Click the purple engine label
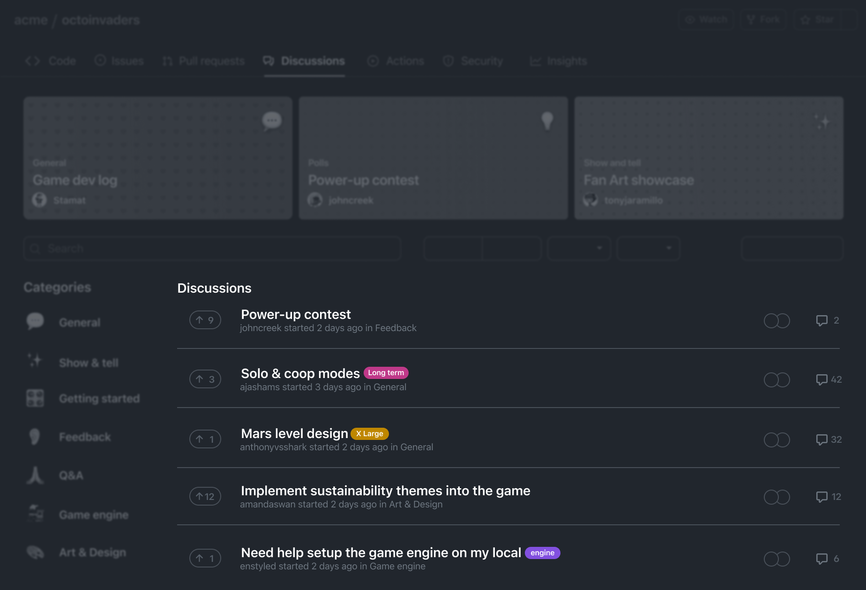866x590 pixels. (542, 553)
